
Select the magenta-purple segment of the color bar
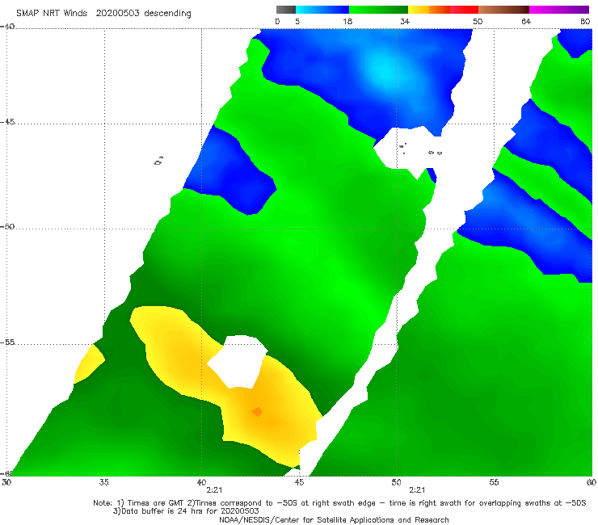point(559,10)
